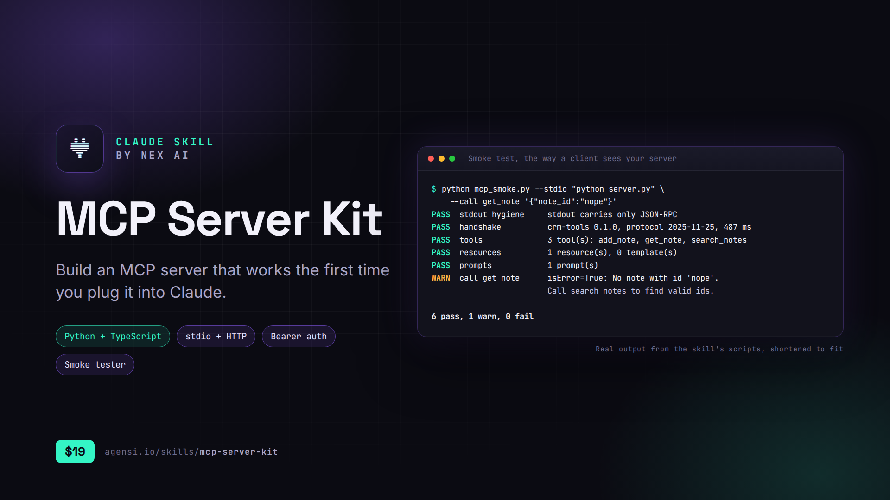Open the agensi.io/skills/mcp-server-kit link
This screenshot has height=500, width=890.
pos(191,451)
